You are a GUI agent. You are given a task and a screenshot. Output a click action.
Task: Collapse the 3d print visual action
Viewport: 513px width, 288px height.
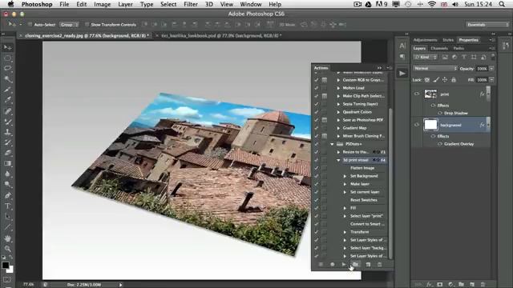point(338,160)
